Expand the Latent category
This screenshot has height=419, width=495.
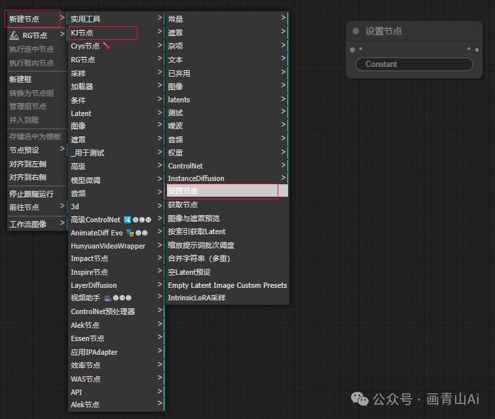[116, 113]
